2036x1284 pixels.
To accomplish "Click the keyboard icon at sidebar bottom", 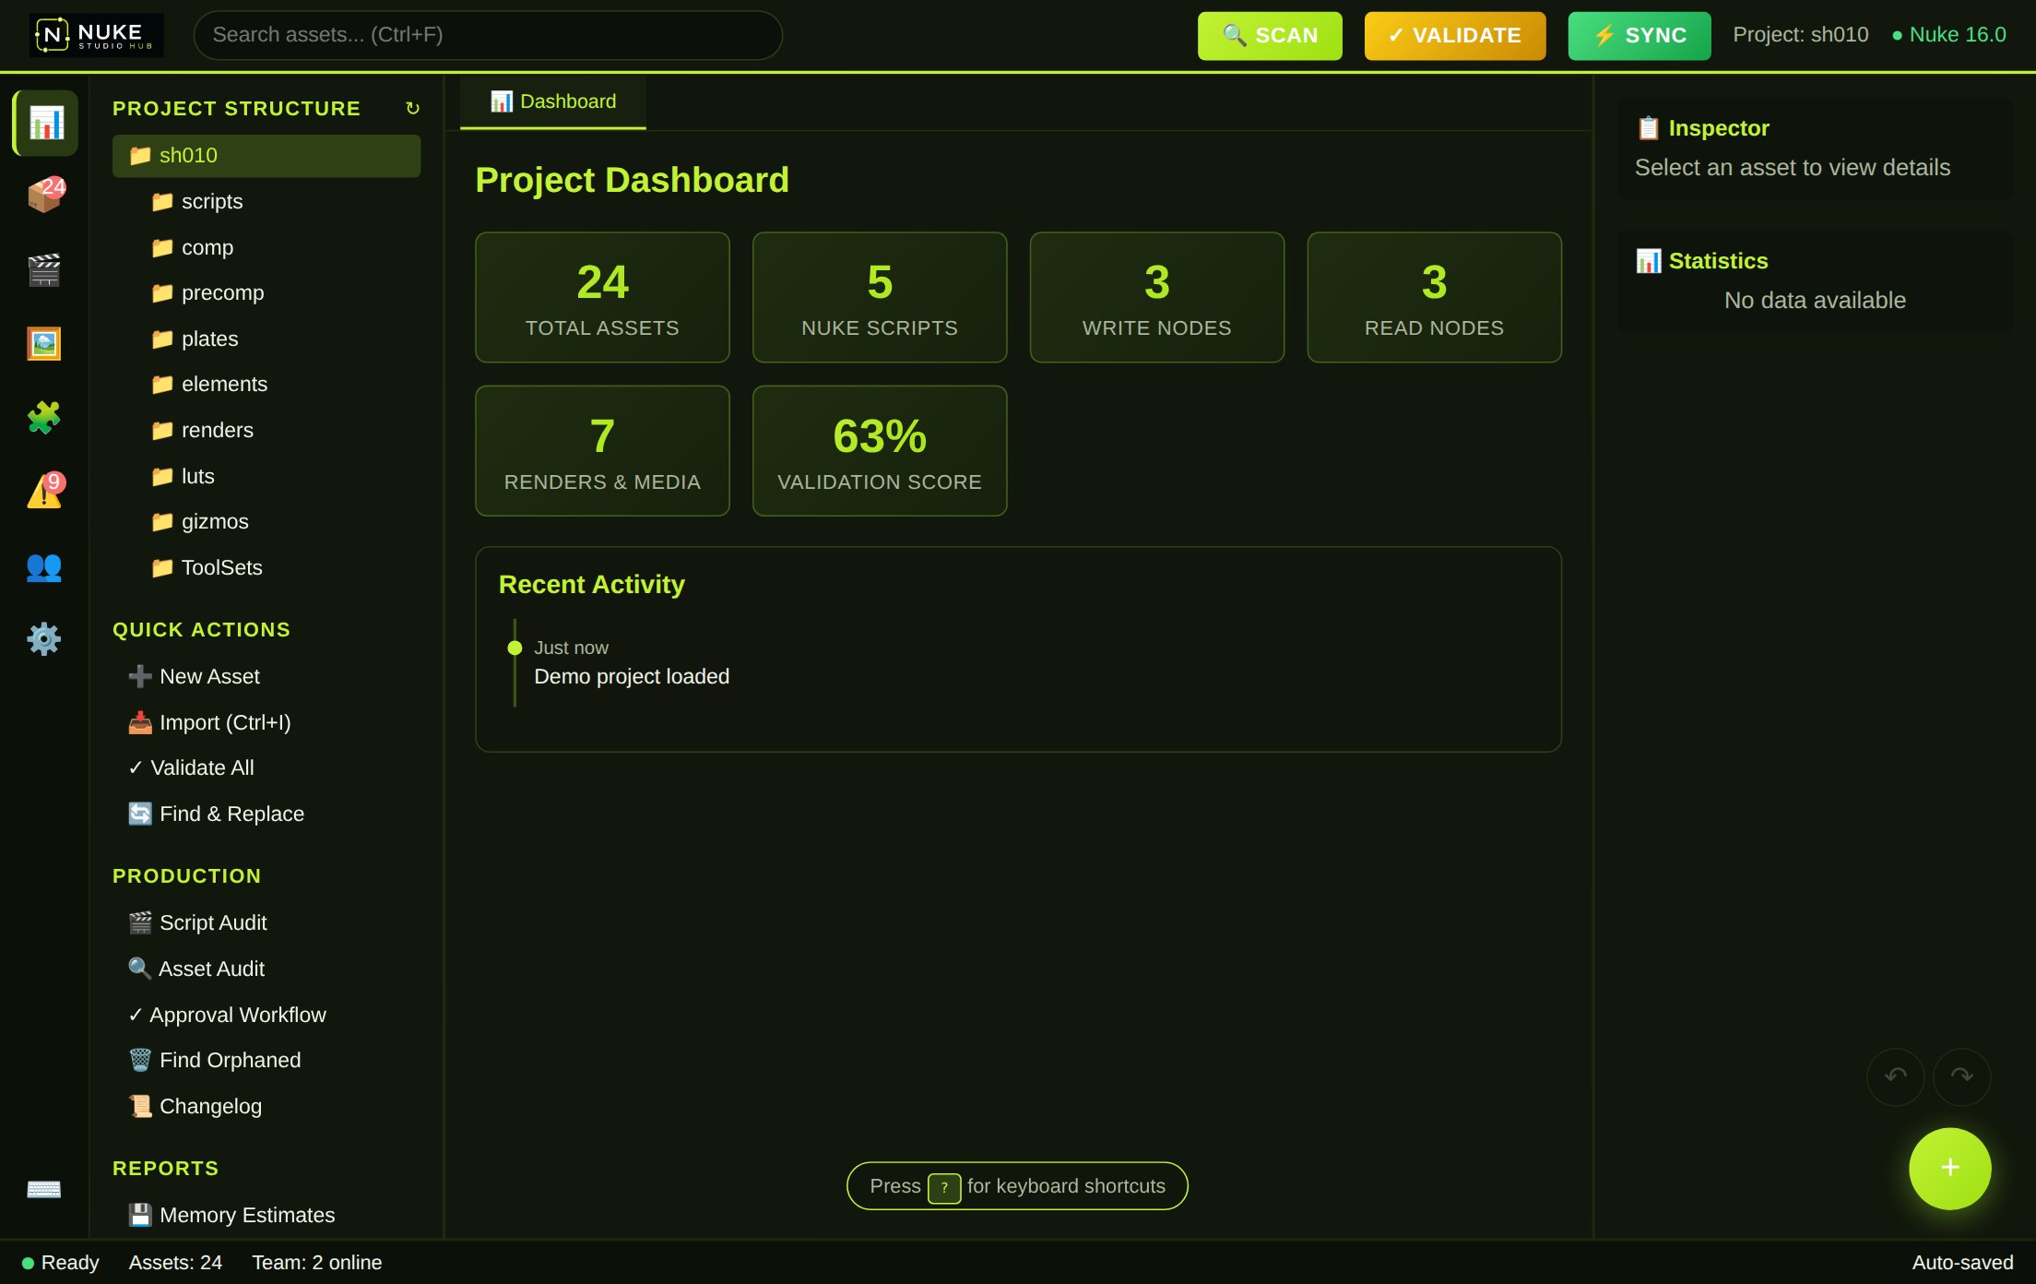I will pos(44,1188).
